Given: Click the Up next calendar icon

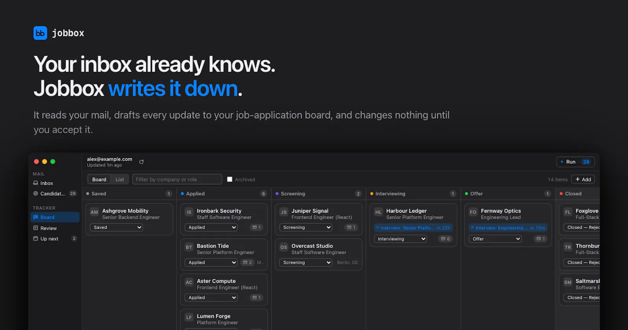Looking at the screenshot, I should coord(36,238).
